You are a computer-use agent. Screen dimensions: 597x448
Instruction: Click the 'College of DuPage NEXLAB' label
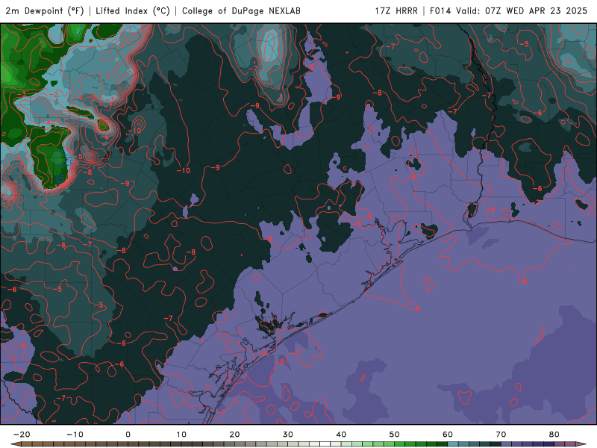(x=241, y=11)
